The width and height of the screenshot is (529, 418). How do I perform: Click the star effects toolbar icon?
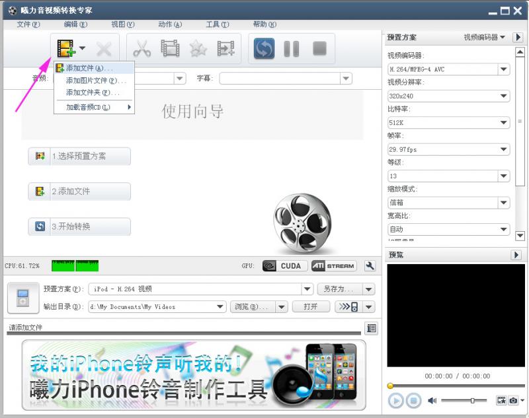coord(198,49)
